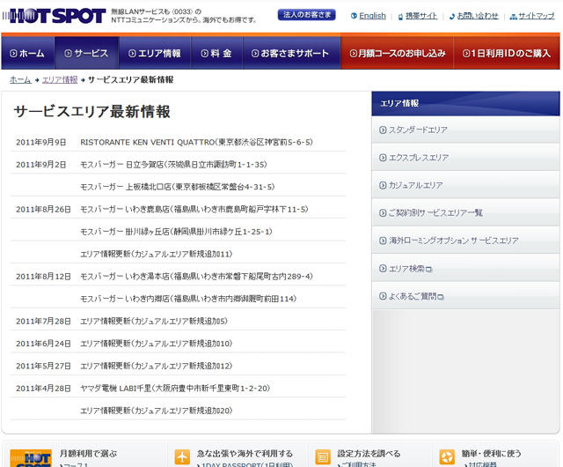Click モスバーガー 掛川緑ヶ丘店 entry
Screen dimensions: 563x467
176,232
